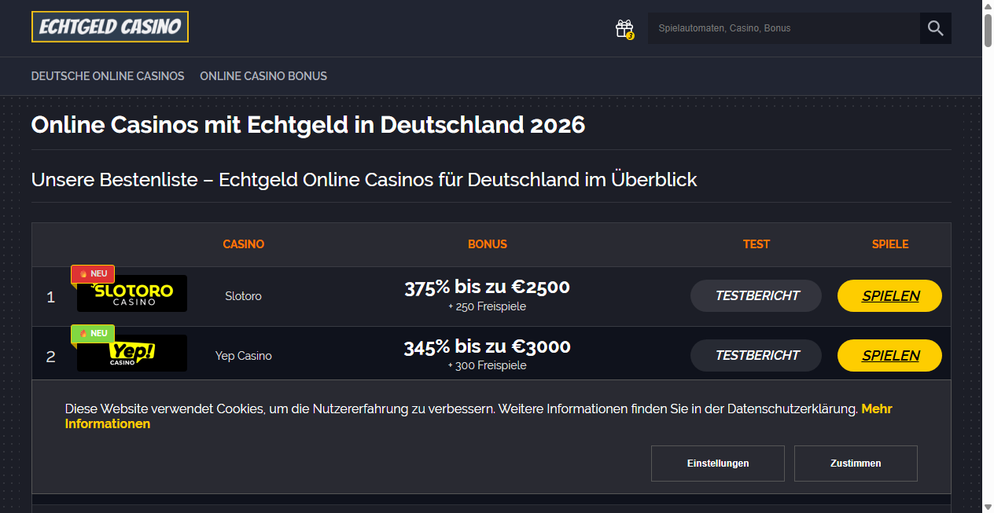994x513 pixels.
Task: Click the notification badge on the gift icon
Action: pos(630,35)
